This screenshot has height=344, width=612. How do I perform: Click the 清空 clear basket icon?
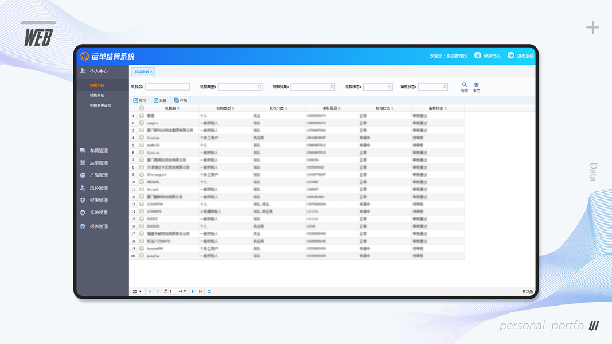click(476, 85)
